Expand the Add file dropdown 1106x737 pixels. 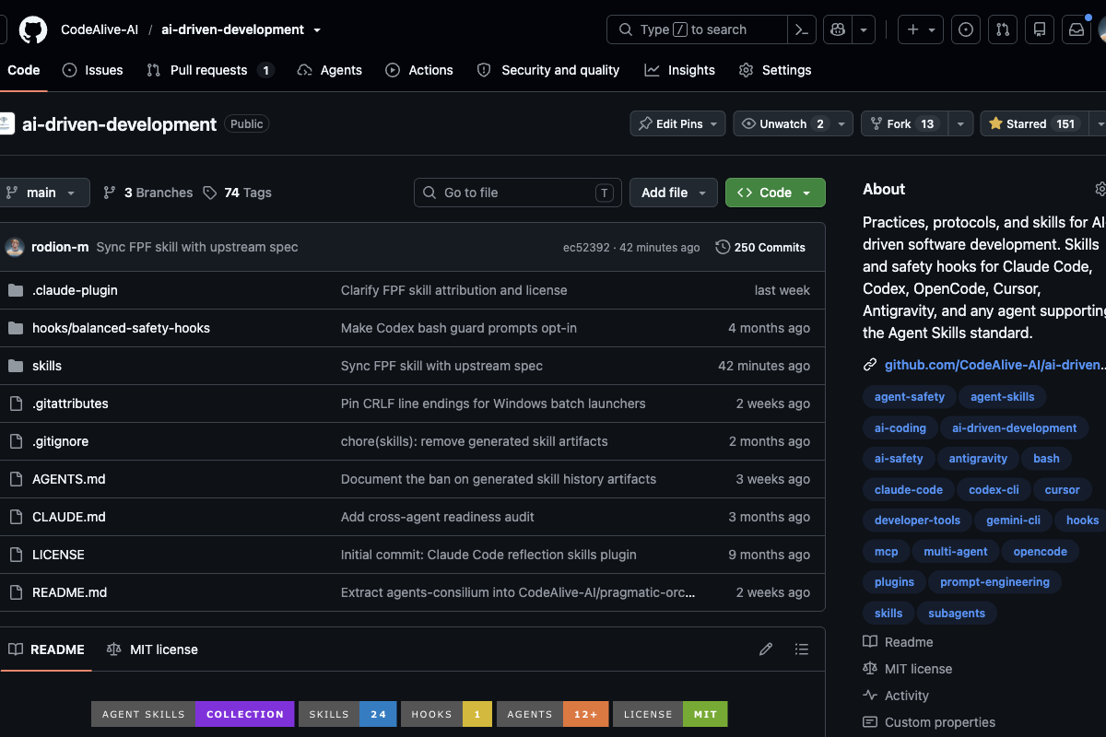(x=674, y=193)
